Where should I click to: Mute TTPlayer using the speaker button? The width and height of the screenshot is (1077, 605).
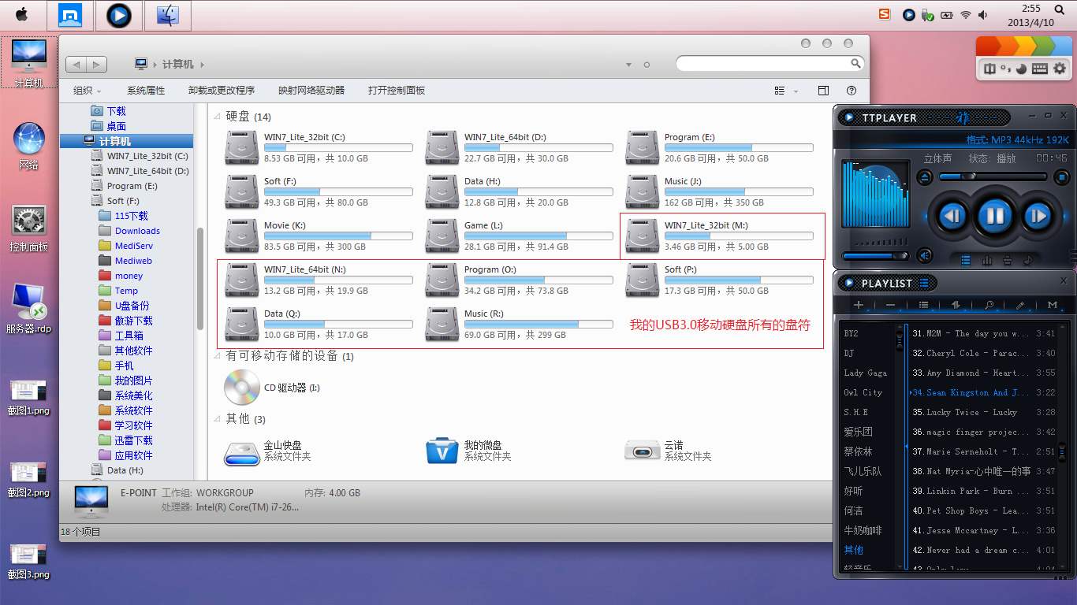pos(925,255)
